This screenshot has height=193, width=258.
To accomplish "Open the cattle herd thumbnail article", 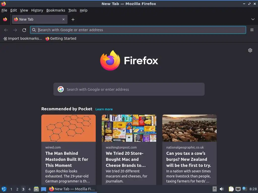I will click(x=189, y=128).
